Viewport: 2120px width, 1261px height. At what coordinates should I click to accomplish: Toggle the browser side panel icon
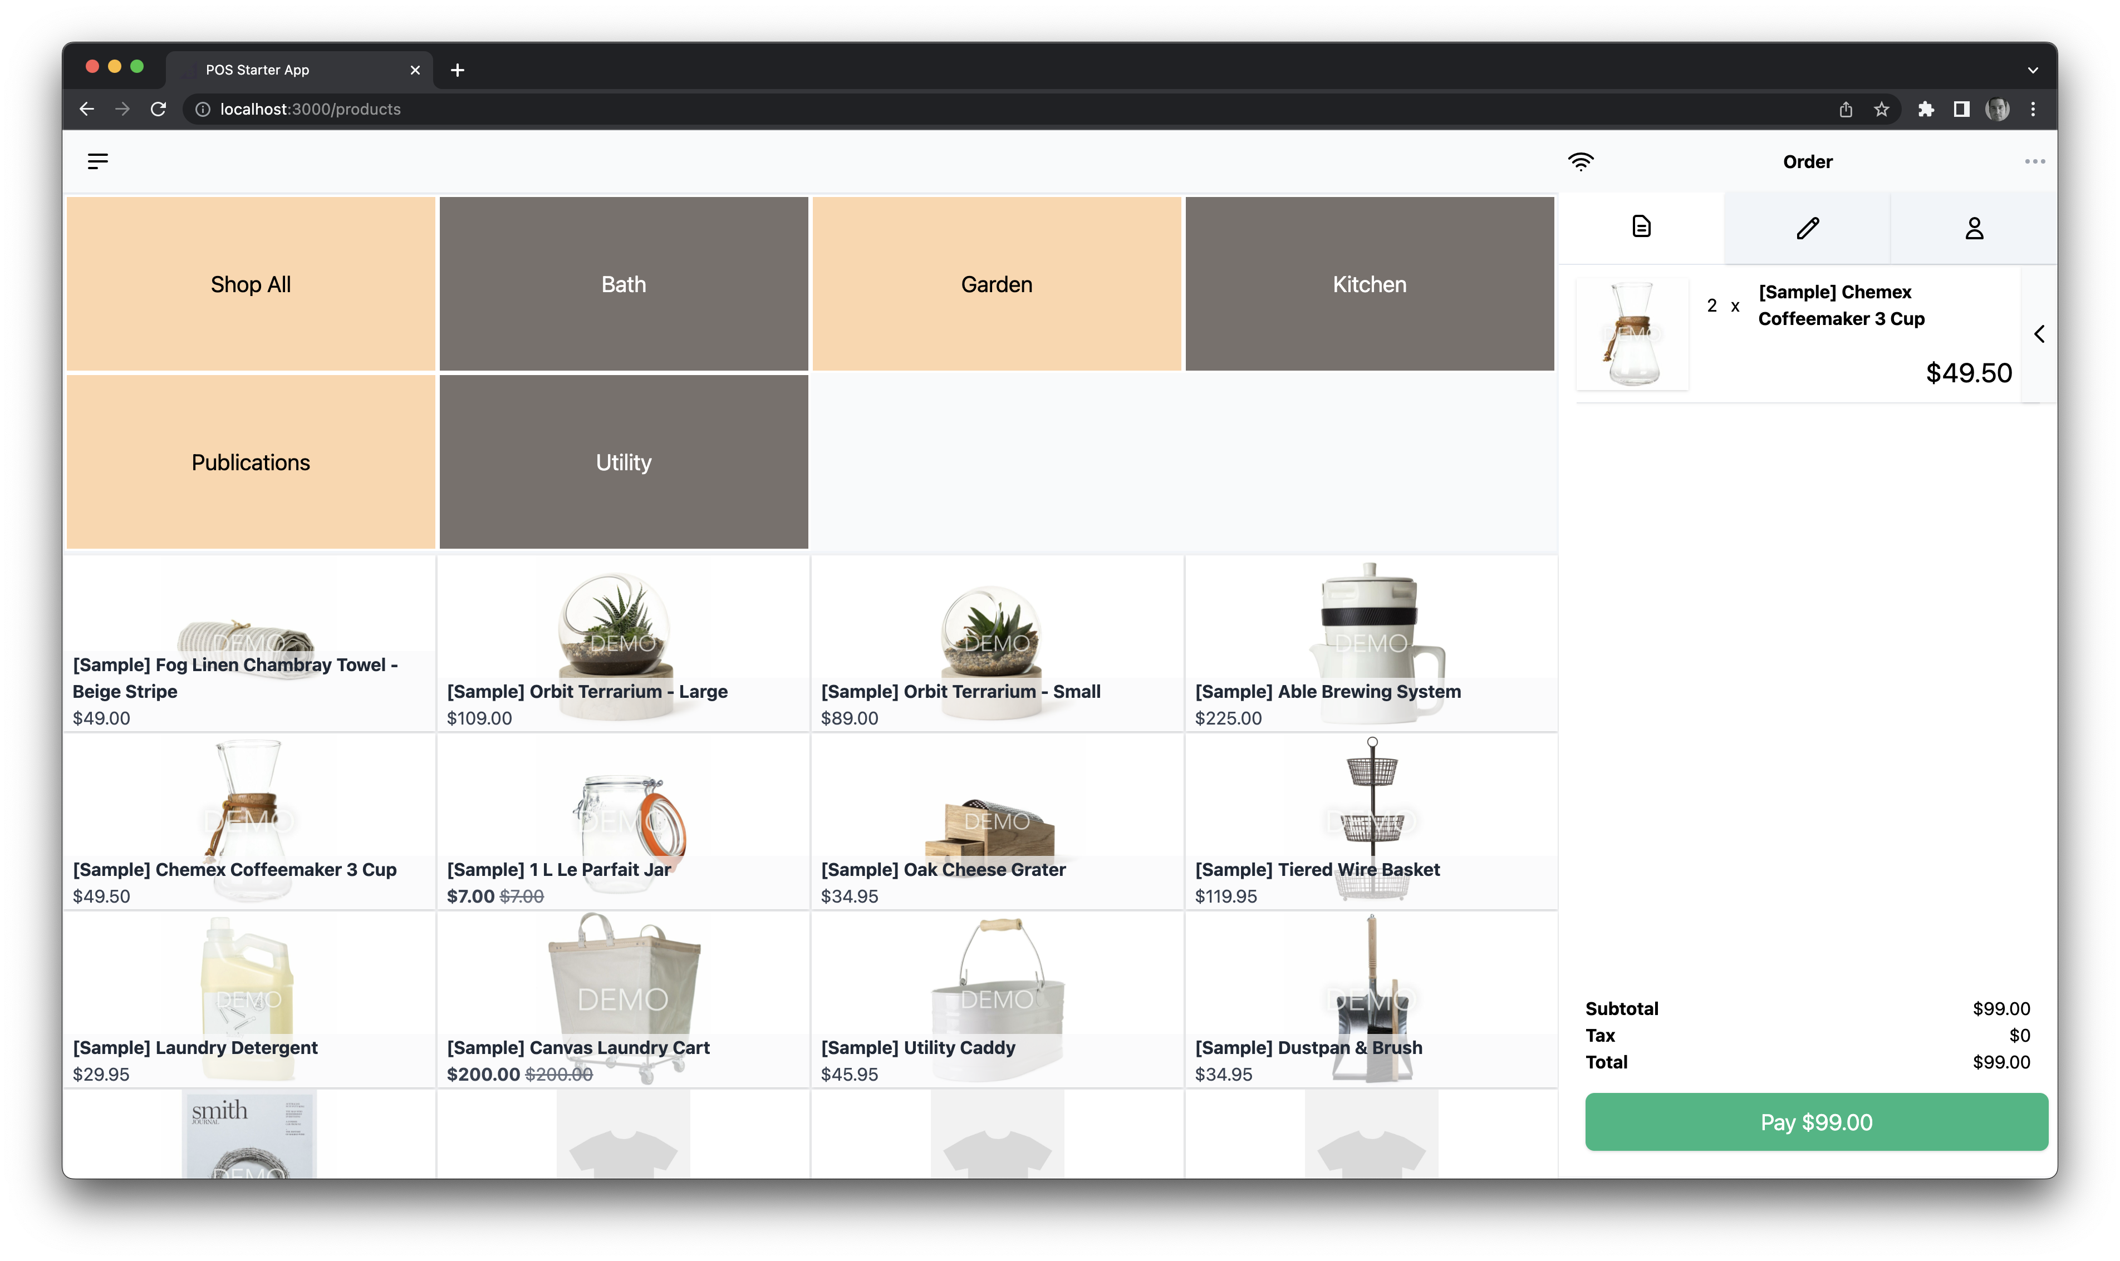[1961, 109]
